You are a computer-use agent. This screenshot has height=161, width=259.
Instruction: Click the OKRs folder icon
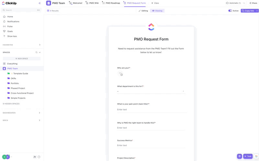(9, 78)
